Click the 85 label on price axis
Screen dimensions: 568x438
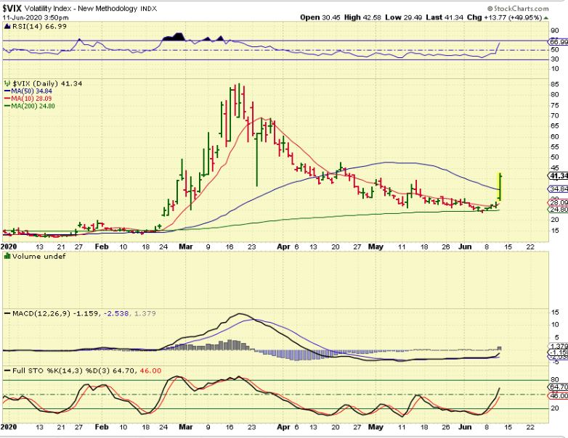[554, 84]
